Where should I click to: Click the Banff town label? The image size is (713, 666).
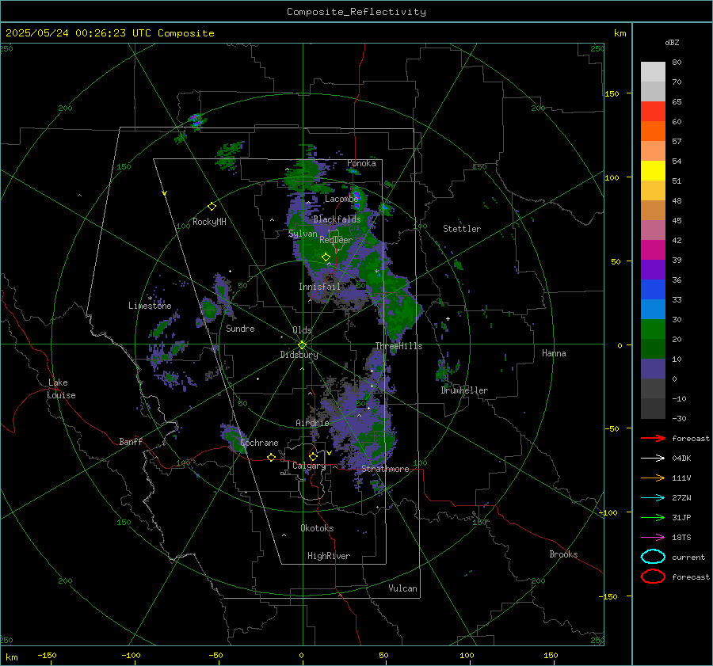(x=131, y=441)
